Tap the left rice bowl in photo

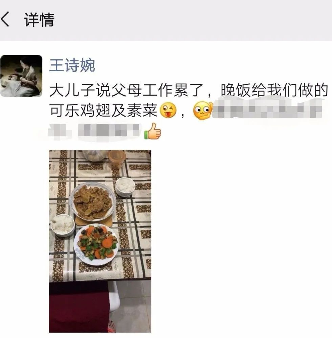point(63,225)
